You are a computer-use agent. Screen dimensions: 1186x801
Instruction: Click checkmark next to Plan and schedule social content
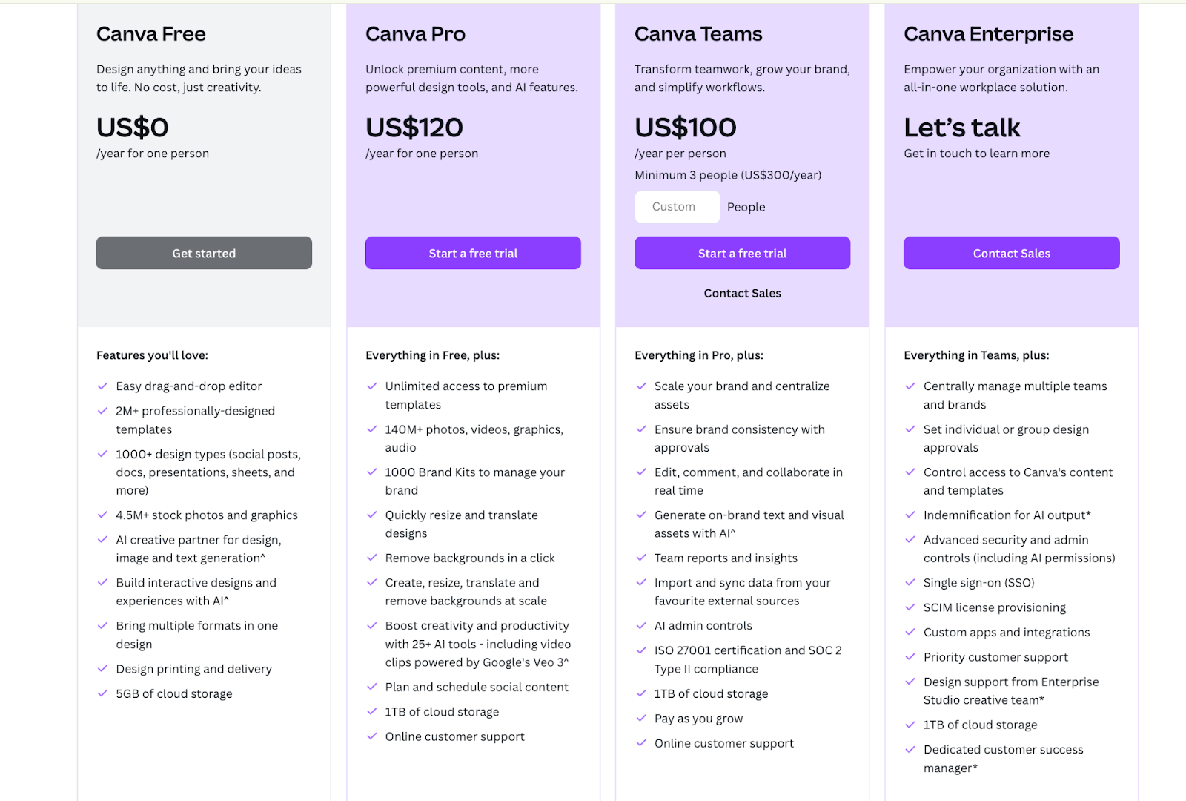point(372,688)
